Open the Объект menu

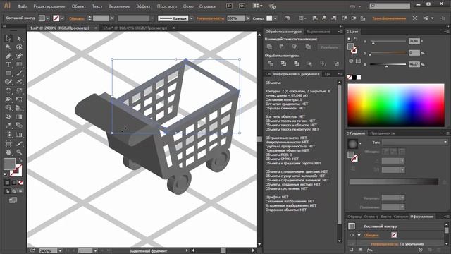(x=78, y=6)
